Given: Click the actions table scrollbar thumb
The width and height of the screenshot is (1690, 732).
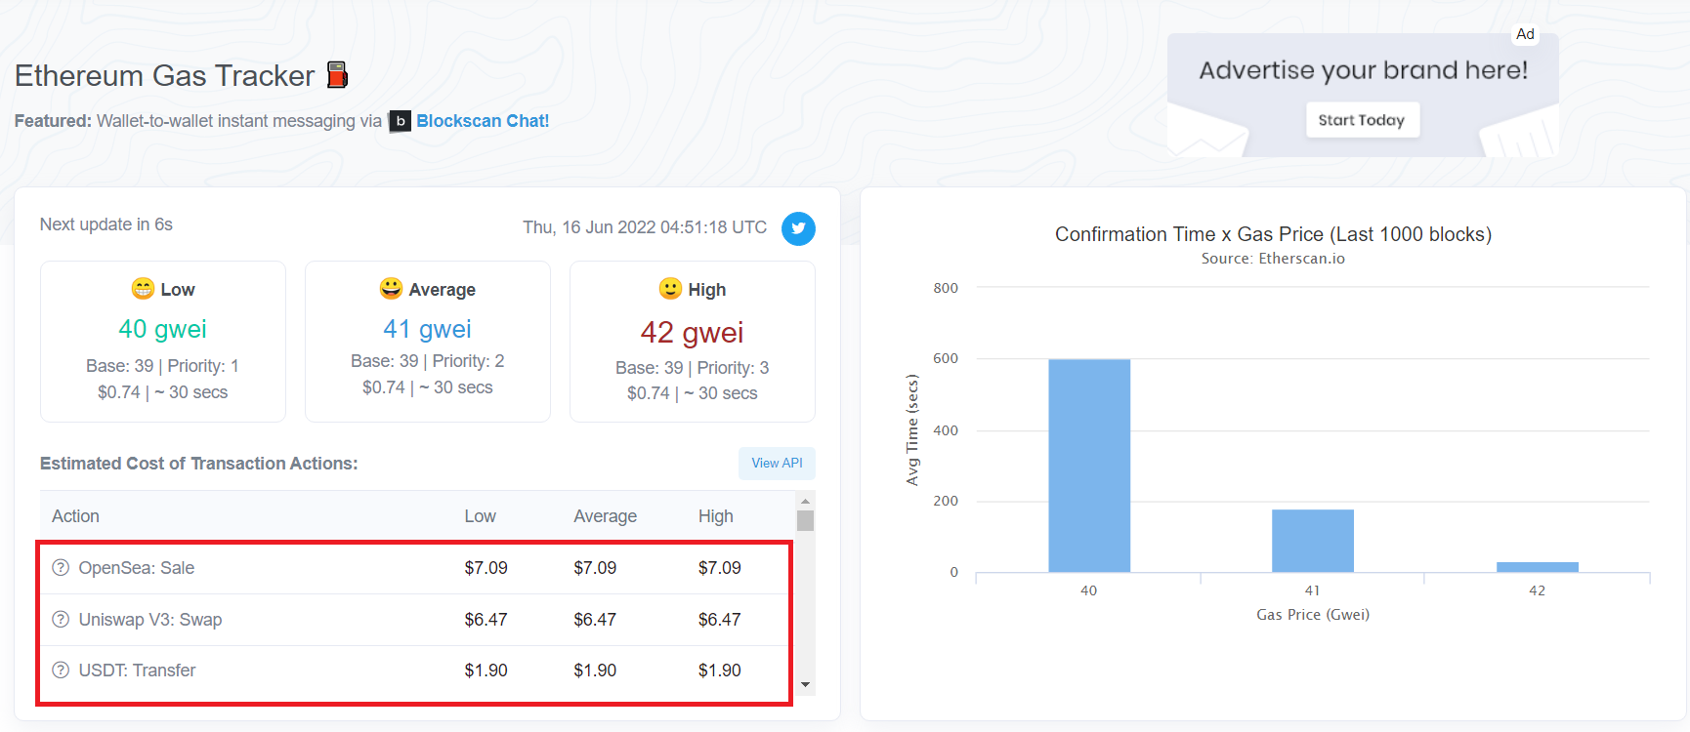Looking at the screenshot, I should (806, 520).
